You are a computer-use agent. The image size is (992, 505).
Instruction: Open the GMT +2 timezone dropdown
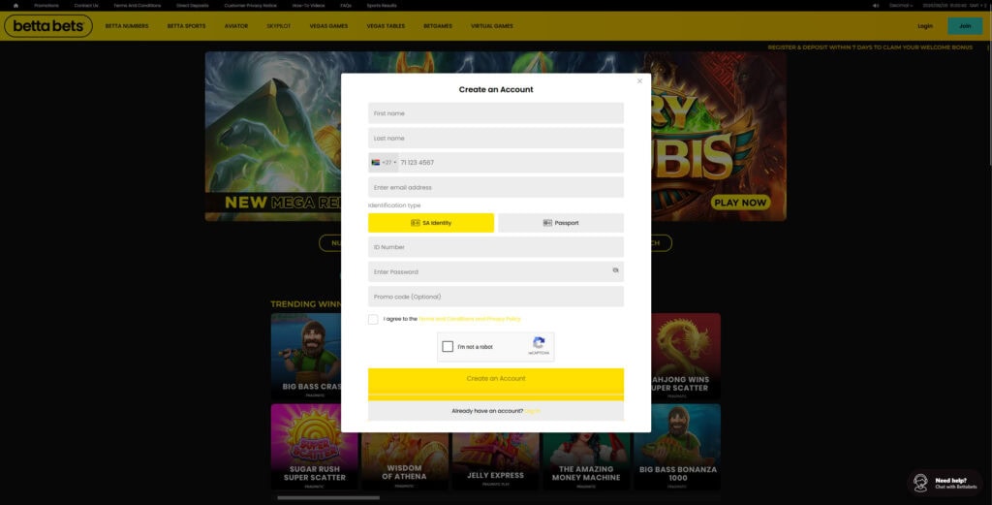(x=977, y=5)
